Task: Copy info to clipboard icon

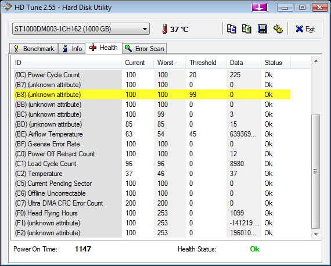Action: click(231, 29)
